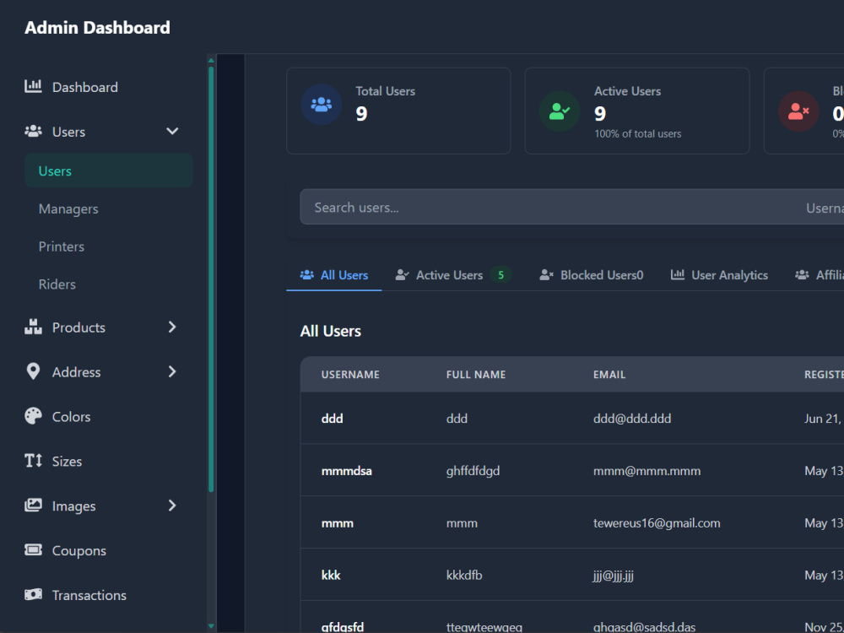The height and width of the screenshot is (633, 844).
Task: Click the All Users section heading
Action: click(331, 331)
